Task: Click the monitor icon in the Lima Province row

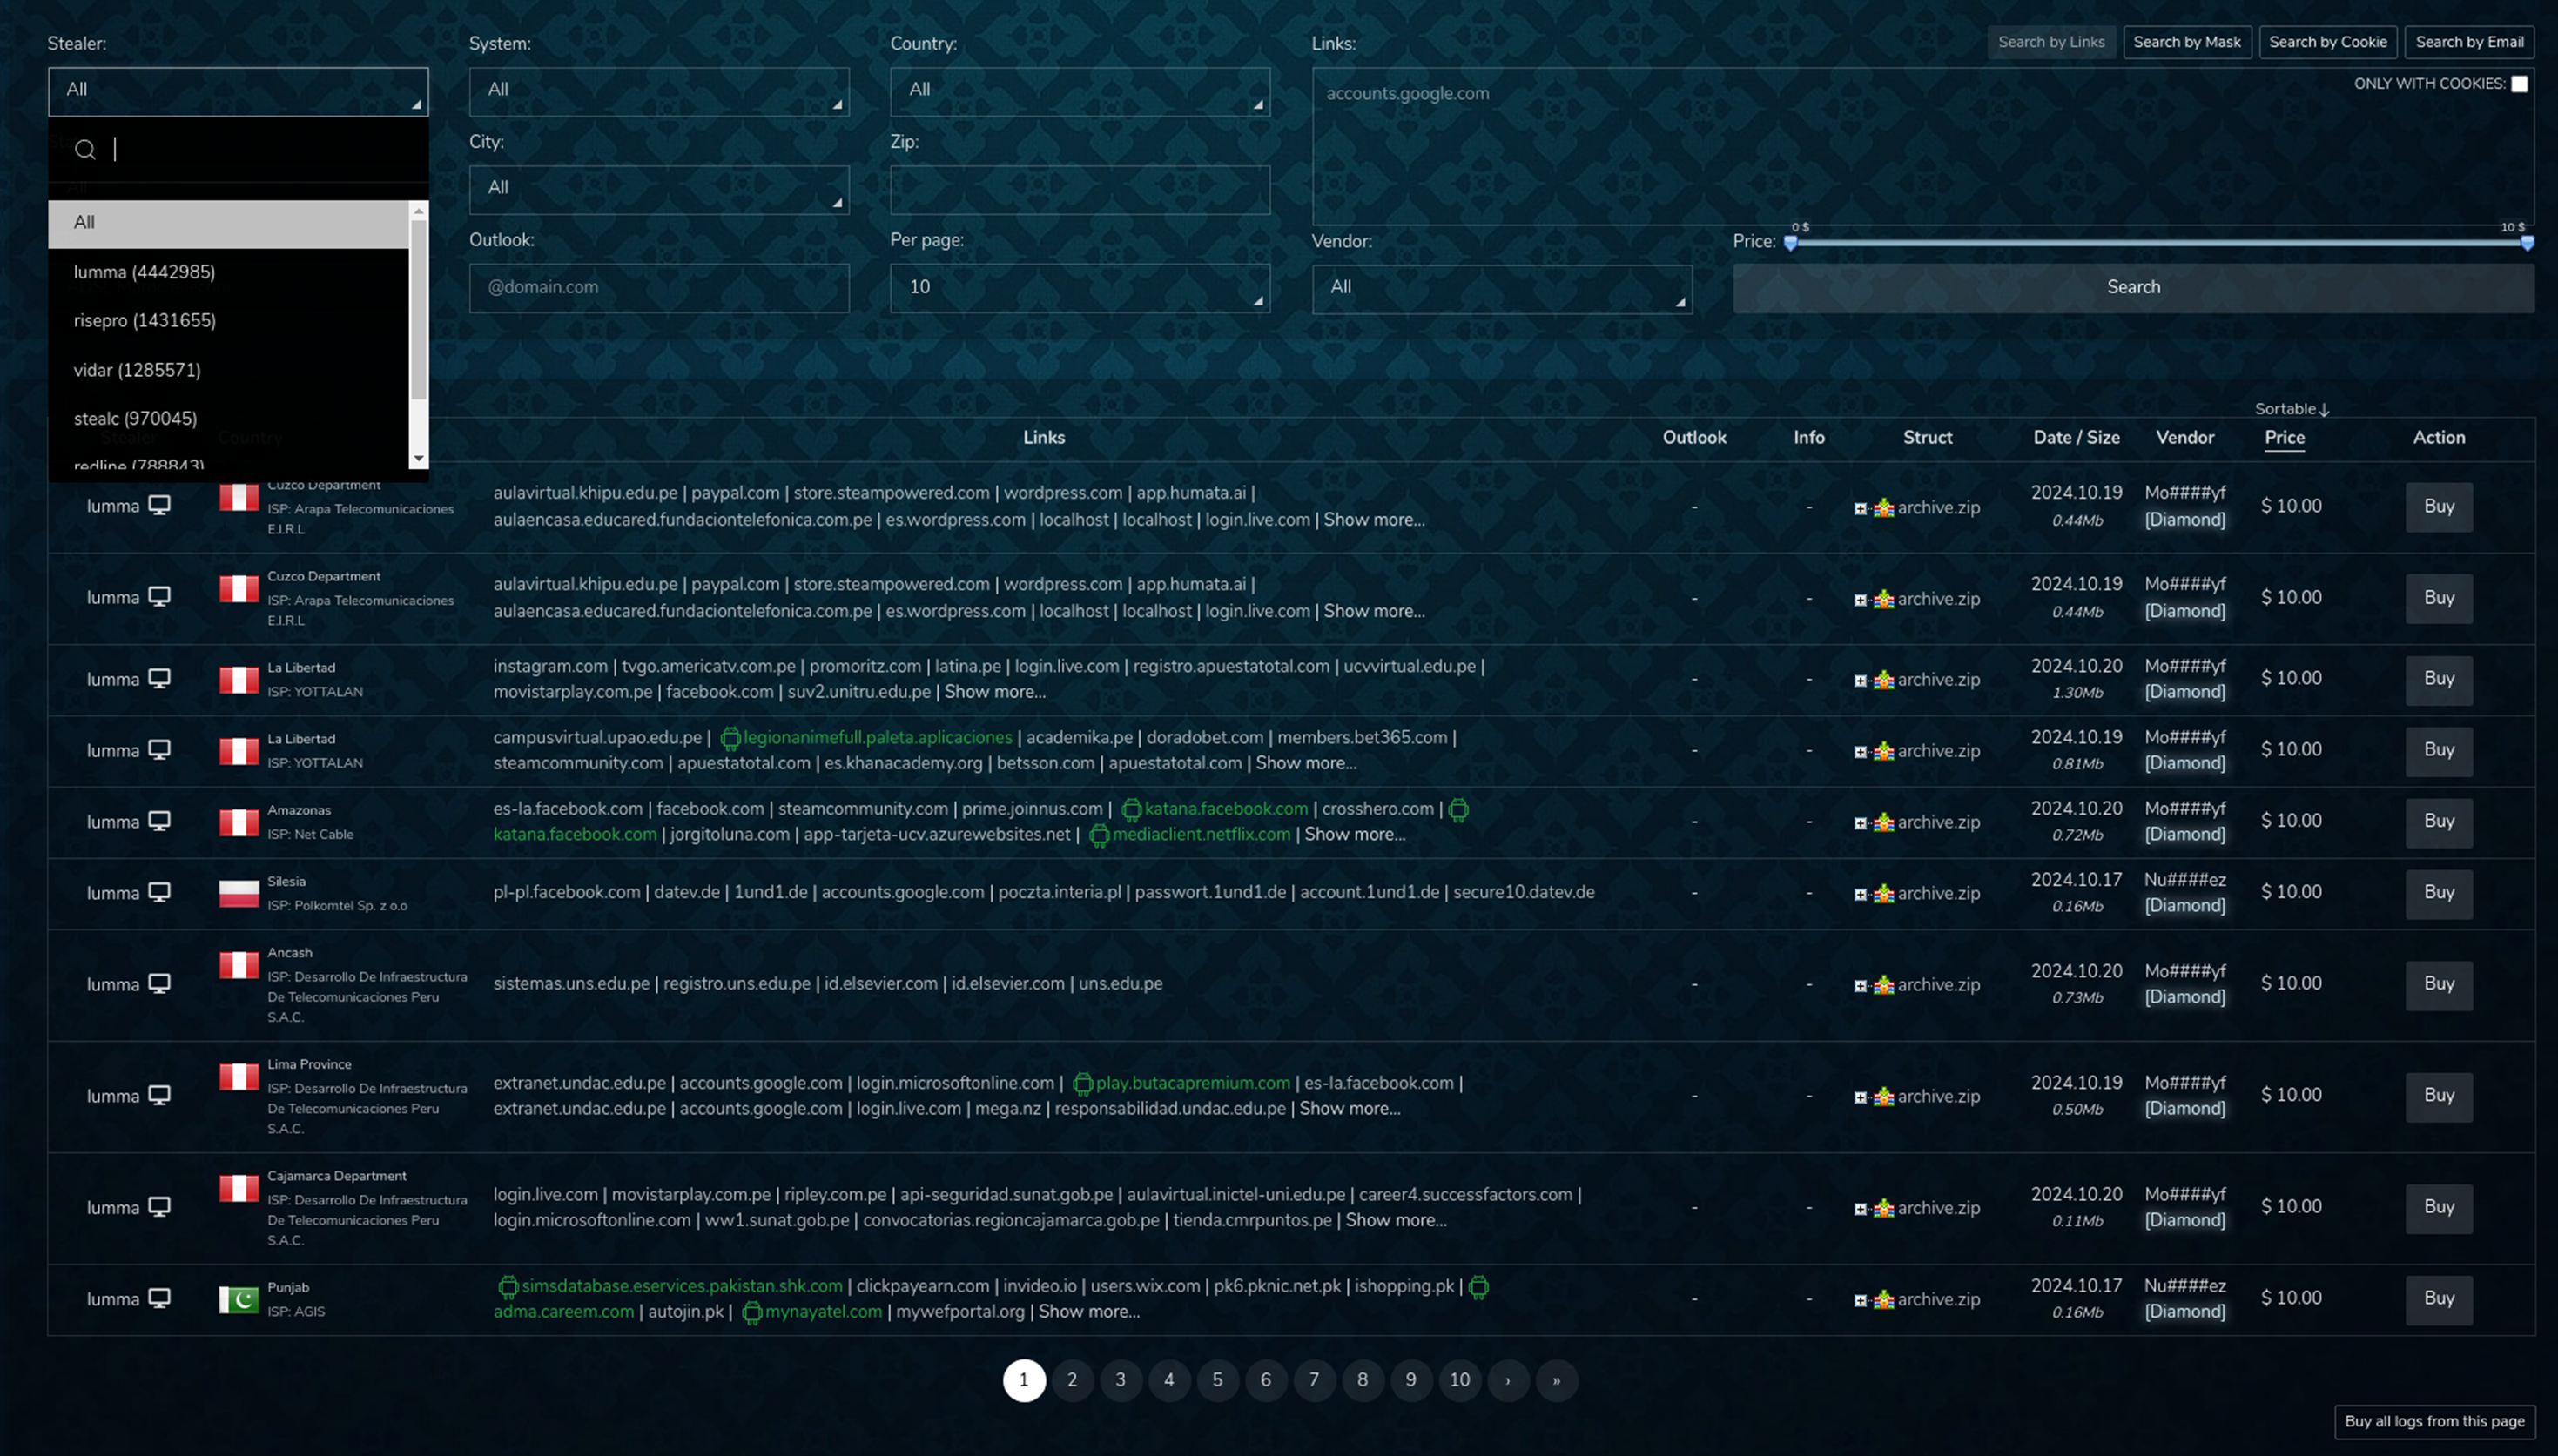Action: (x=159, y=1095)
